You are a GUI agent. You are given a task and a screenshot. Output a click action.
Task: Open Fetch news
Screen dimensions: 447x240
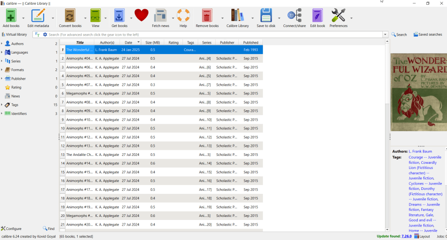coord(160,16)
